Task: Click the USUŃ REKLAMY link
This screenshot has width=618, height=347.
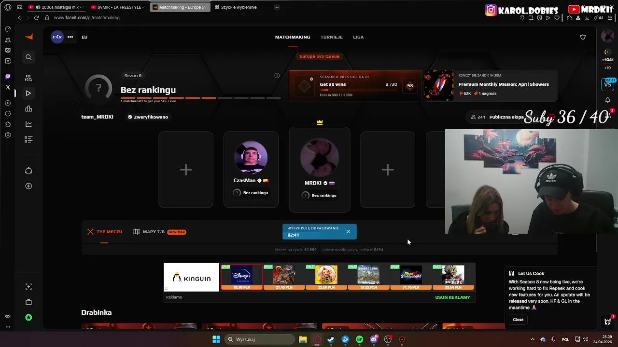Action: coord(452,297)
